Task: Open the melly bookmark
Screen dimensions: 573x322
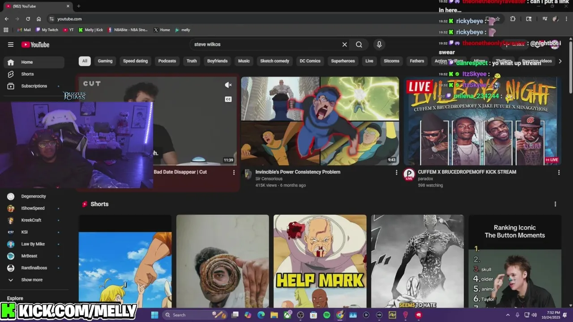Action: pos(183,30)
